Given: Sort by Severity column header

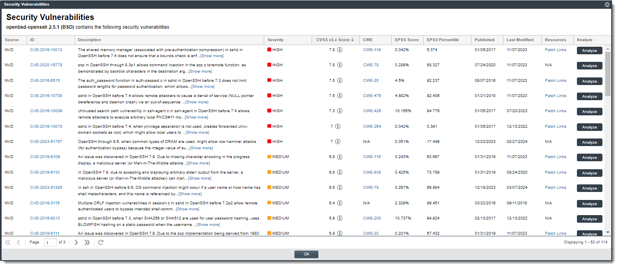Looking at the screenshot, I should (x=276, y=40).
